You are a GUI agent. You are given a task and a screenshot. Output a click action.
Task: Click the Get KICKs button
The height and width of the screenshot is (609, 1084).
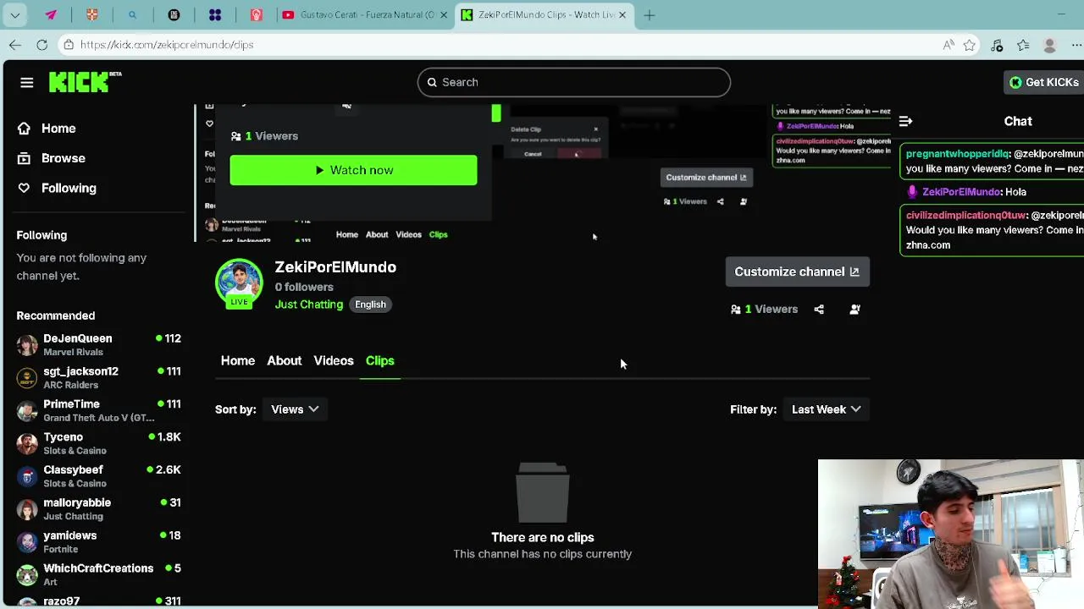[x=1044, y=82]
